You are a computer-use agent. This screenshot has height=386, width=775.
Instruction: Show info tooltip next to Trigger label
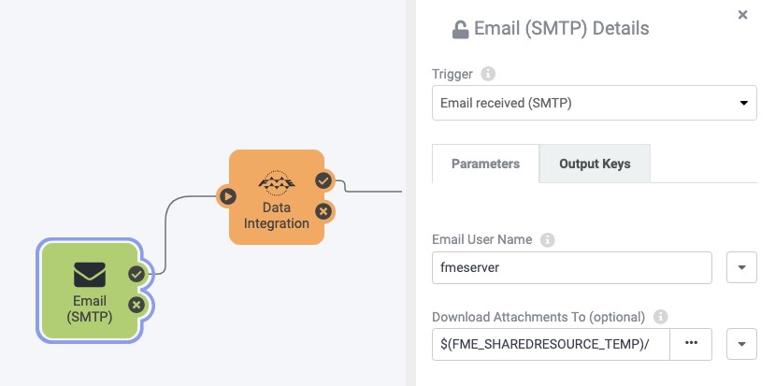tap(488, 74)
